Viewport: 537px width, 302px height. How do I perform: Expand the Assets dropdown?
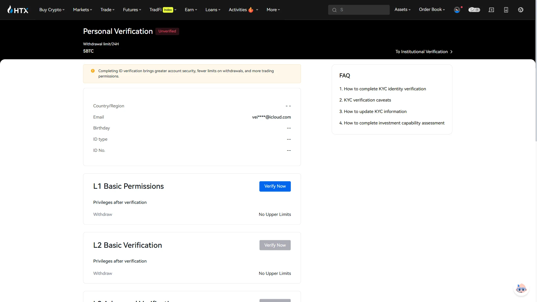click(402, 10)
